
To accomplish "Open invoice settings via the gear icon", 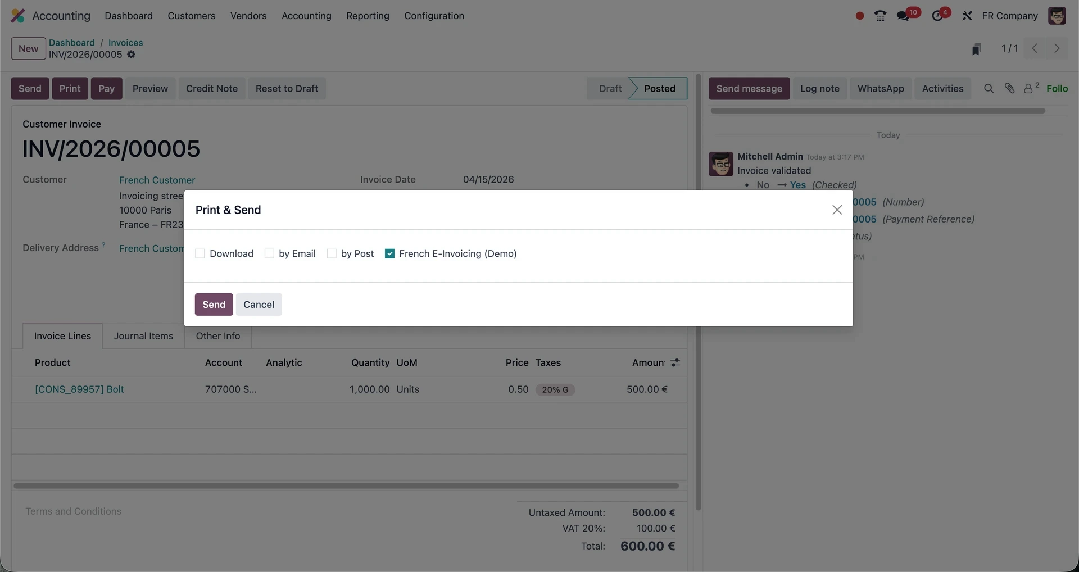I will pyautogui.click(x=131, y=55).
